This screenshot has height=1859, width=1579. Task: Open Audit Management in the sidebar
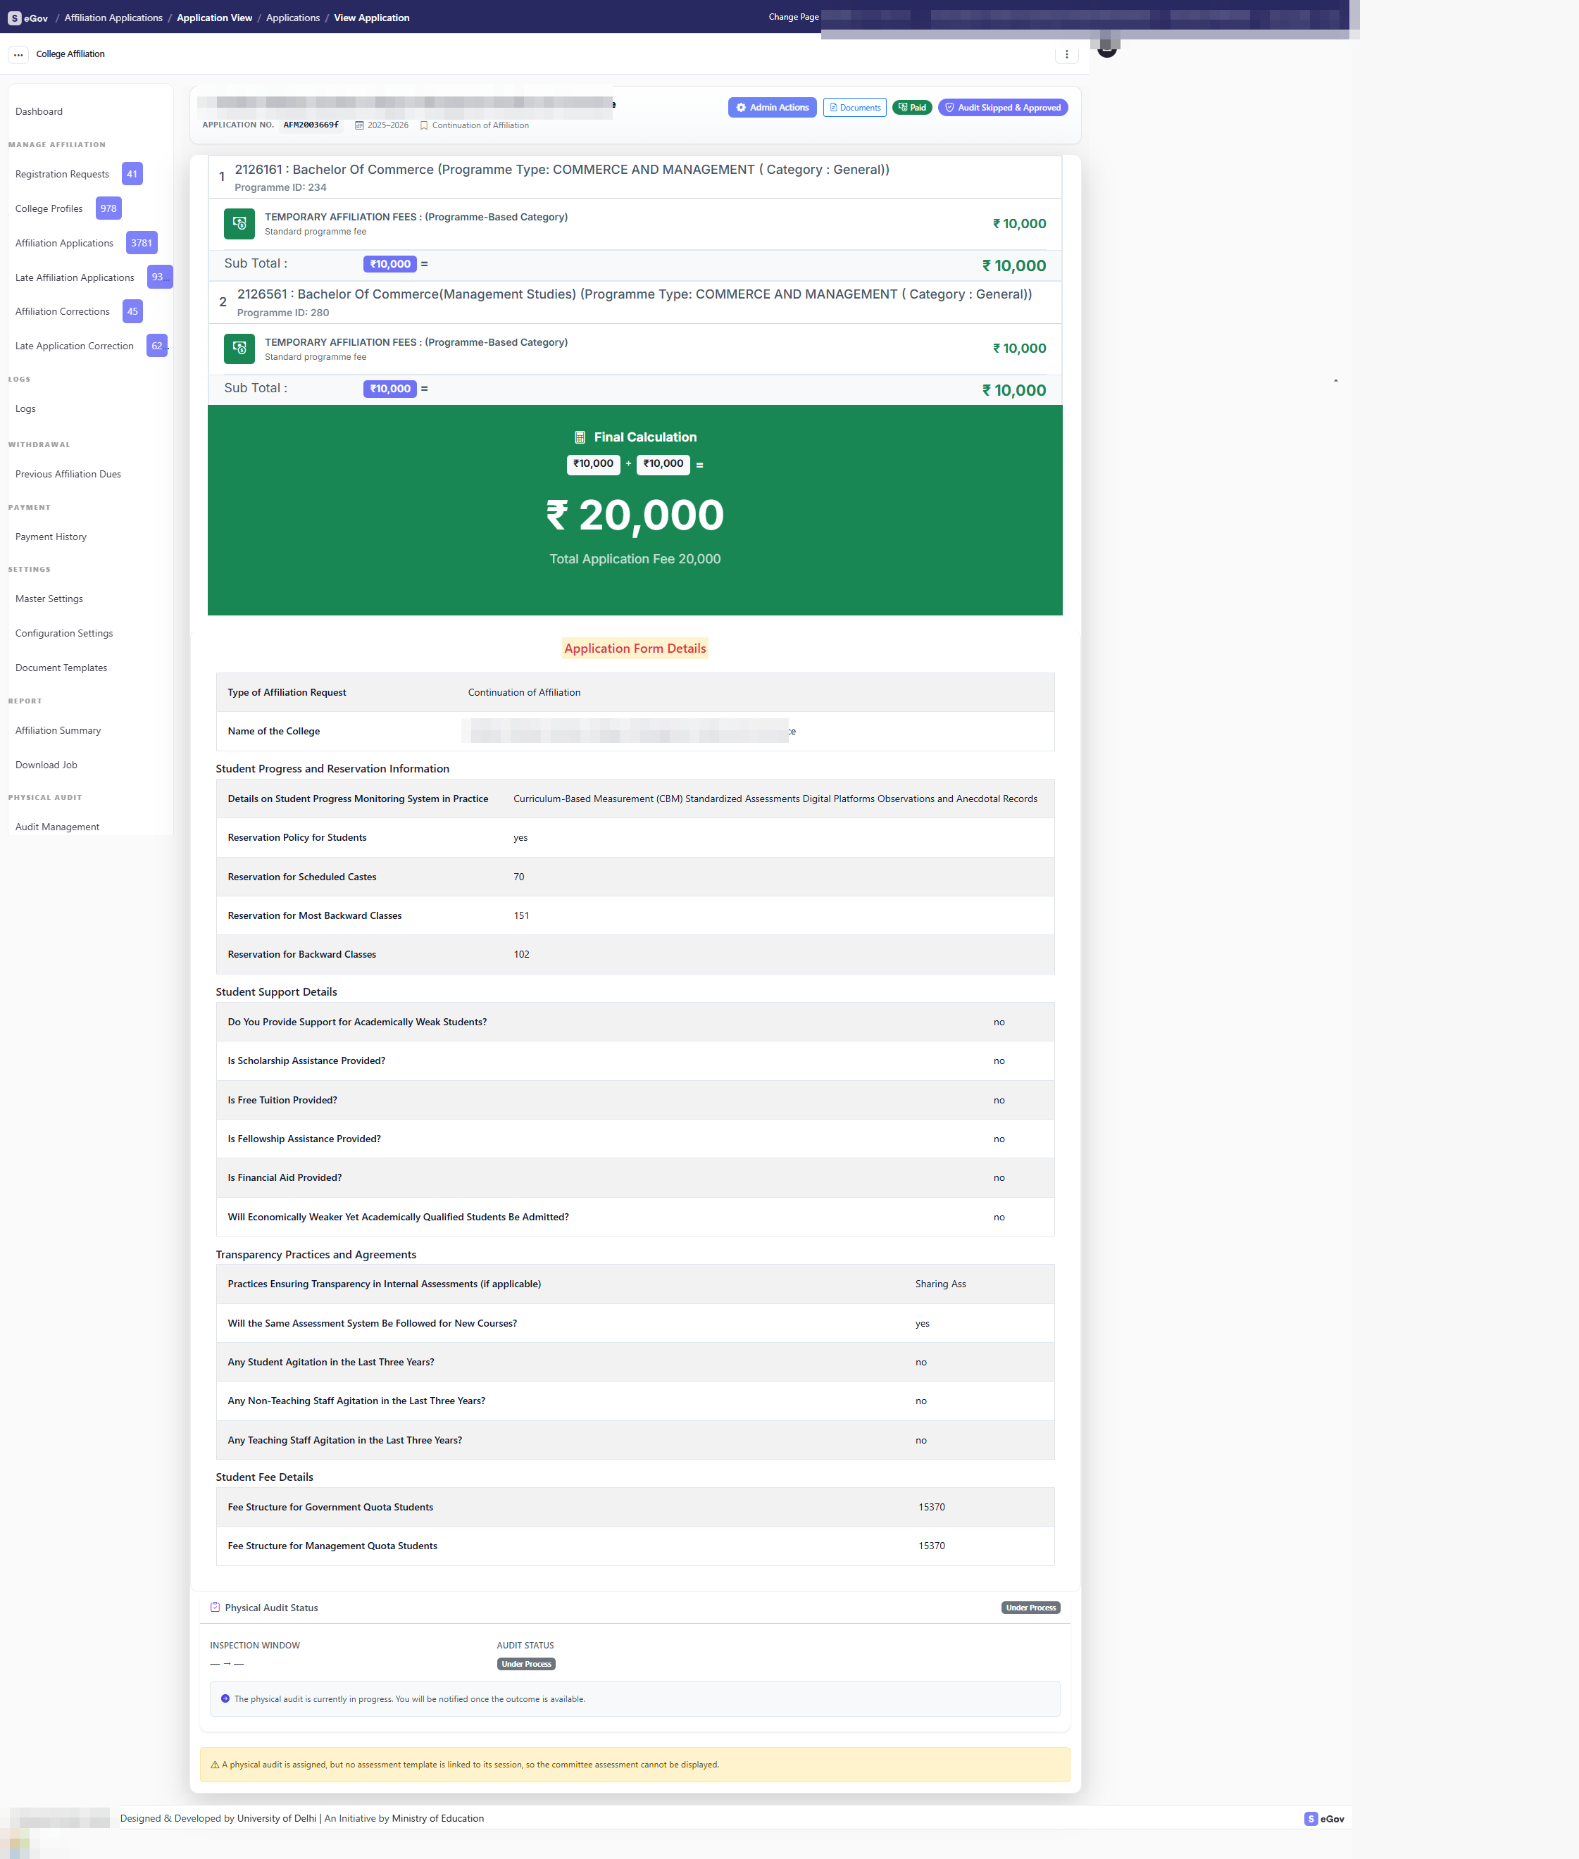tap(57, 827)
